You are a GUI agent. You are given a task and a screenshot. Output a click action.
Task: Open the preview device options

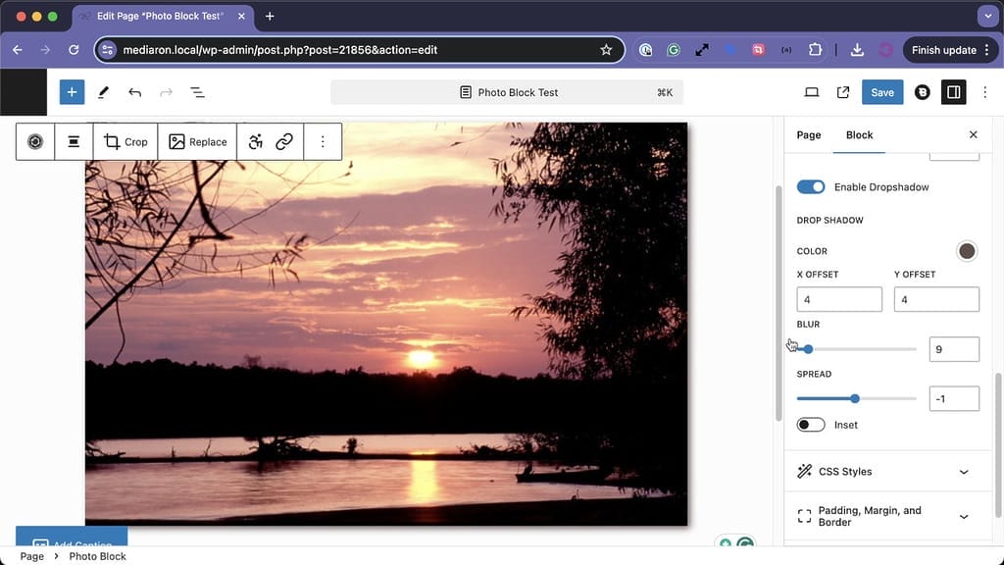click(x=811, y=91)
